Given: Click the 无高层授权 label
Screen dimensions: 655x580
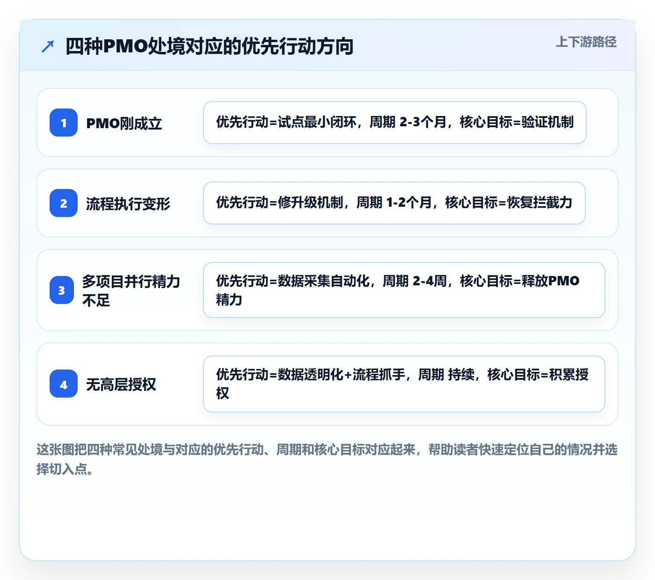Looking at the screenshot, I should (121, 384).
